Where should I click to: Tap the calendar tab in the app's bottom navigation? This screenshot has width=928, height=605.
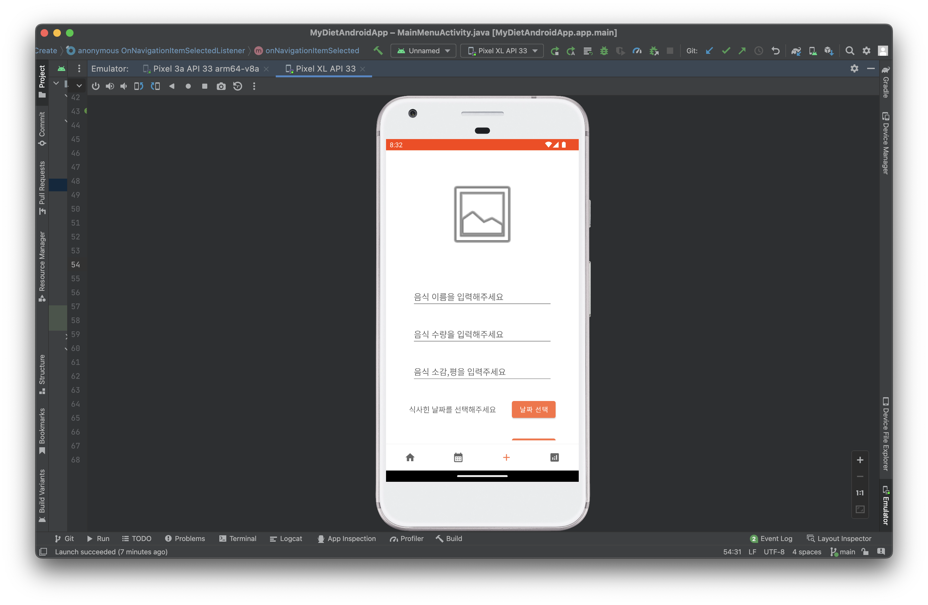click(x=458, y=457)
